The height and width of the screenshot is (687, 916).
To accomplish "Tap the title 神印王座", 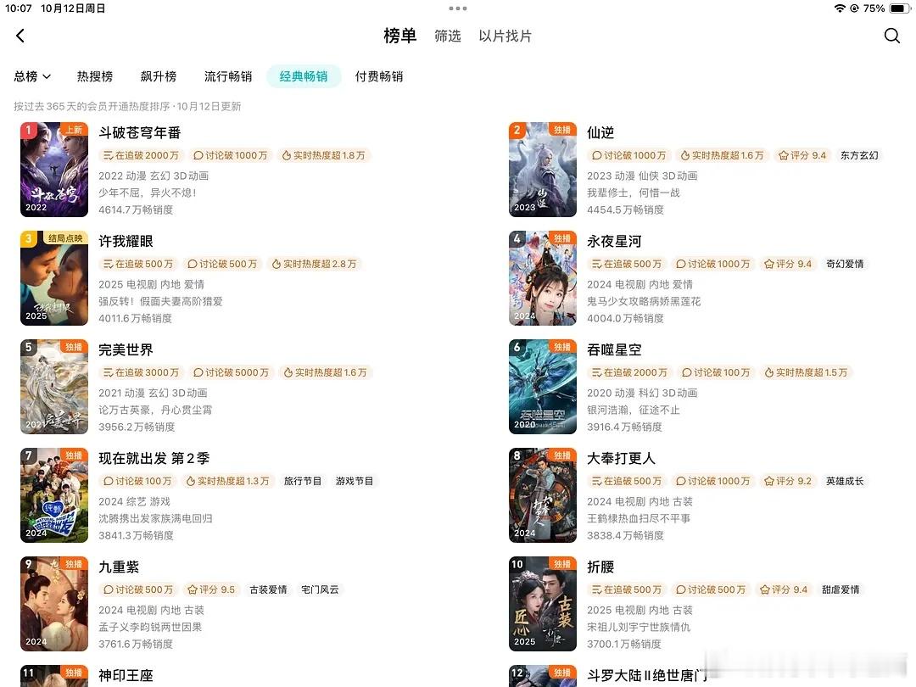I will [x=126, y=676].
